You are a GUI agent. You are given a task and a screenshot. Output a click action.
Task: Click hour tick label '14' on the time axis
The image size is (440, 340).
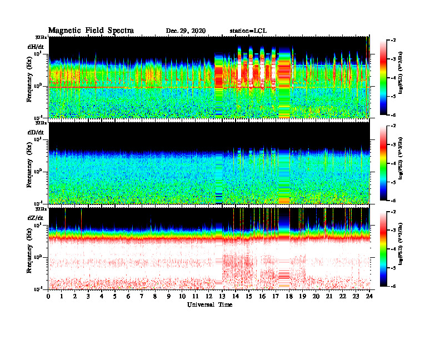point(236,296)
